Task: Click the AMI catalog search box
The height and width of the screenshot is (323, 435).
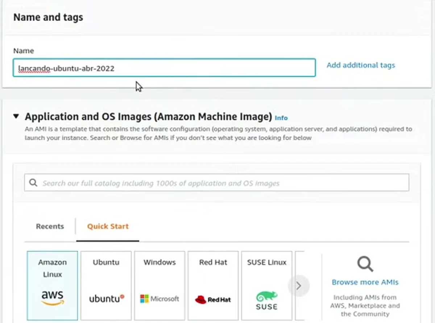Action: [x=217, y=183]
